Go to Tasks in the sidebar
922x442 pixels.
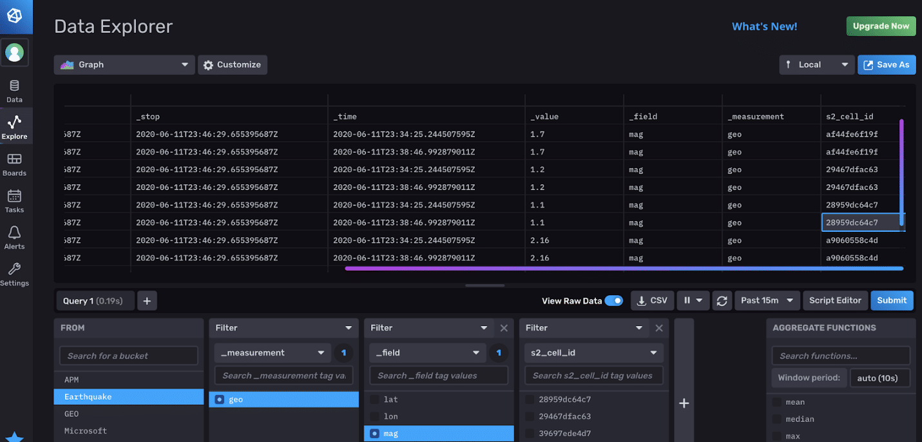14,201
